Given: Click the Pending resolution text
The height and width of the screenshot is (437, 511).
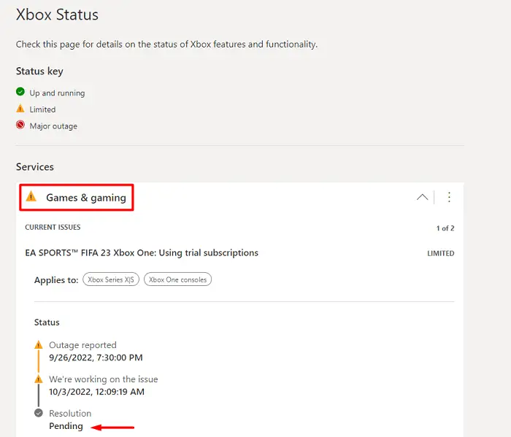Looking at the screenshot, I should (x=66, y=426).
